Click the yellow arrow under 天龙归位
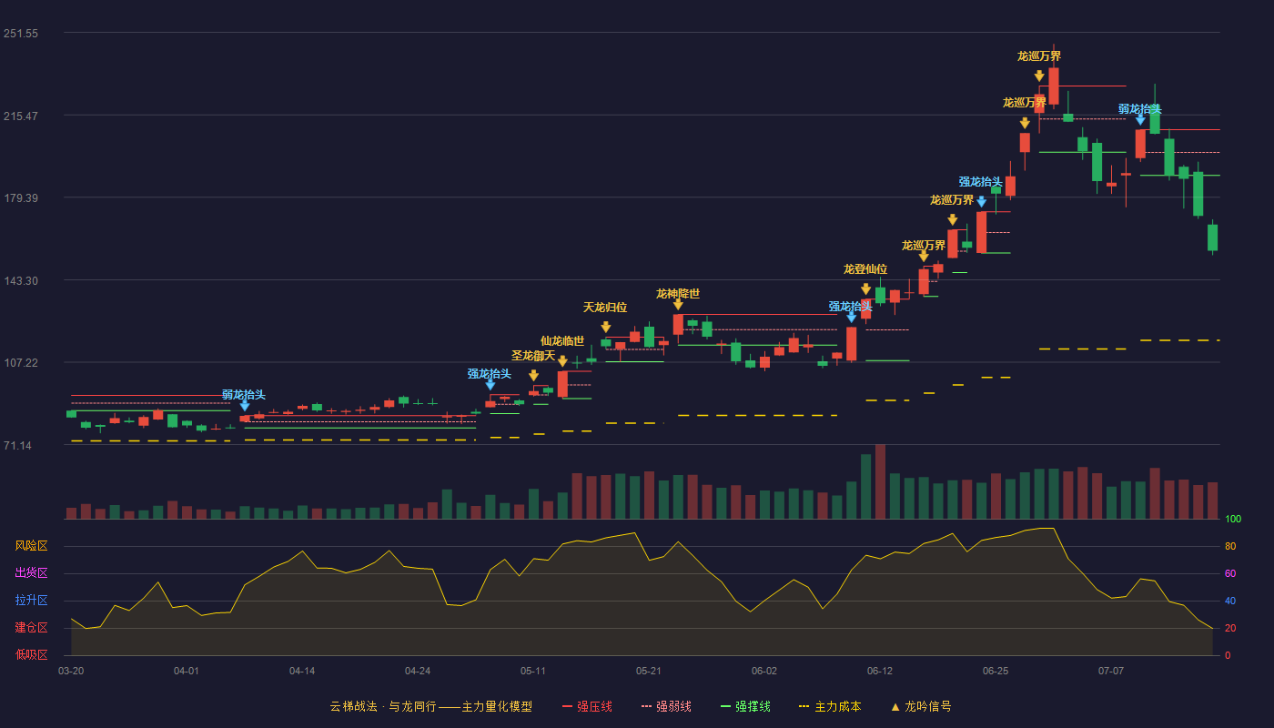The height and width of the screenshot is (728, 1274). tap(605, 327)
